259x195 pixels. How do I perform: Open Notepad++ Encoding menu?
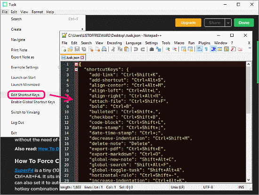point(114,43)
